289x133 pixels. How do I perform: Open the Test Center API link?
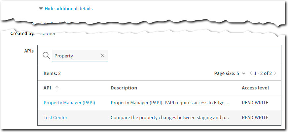click(x=55, y=117)
